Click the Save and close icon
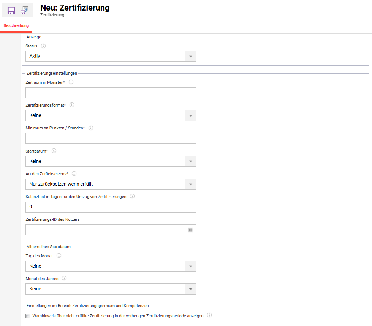The width and height of the screenshot is (372, 326). point(24,10)
